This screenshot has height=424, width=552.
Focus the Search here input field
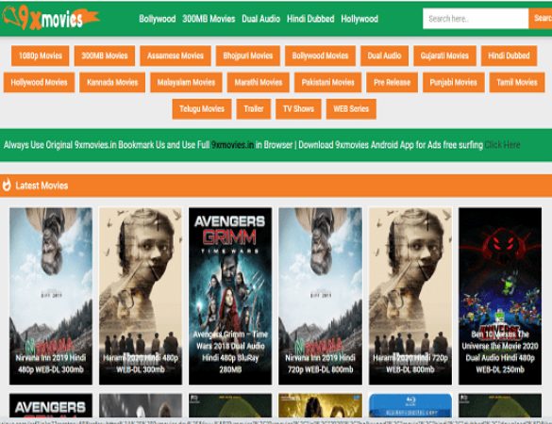pyautogui.click(x=476, y=19)
